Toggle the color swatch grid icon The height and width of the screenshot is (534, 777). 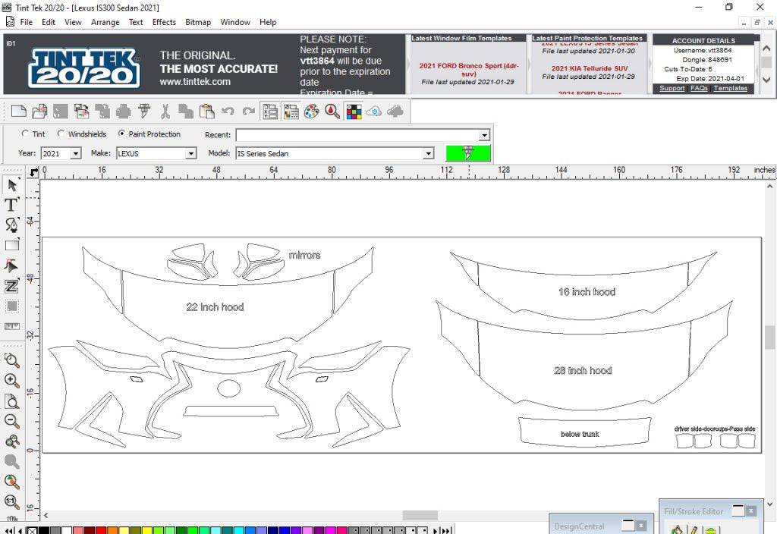click(354, 112)
